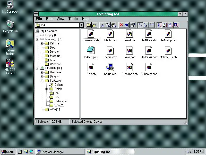Viewport: 206px width, 155px height.
Task: Select the Netscape folder in tree
Action: 58,101
